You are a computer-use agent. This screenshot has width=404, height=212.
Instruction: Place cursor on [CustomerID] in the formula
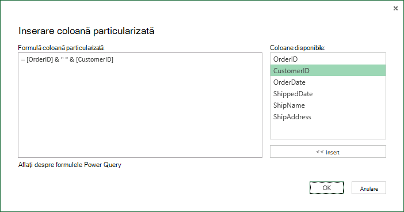pos(94,59)
